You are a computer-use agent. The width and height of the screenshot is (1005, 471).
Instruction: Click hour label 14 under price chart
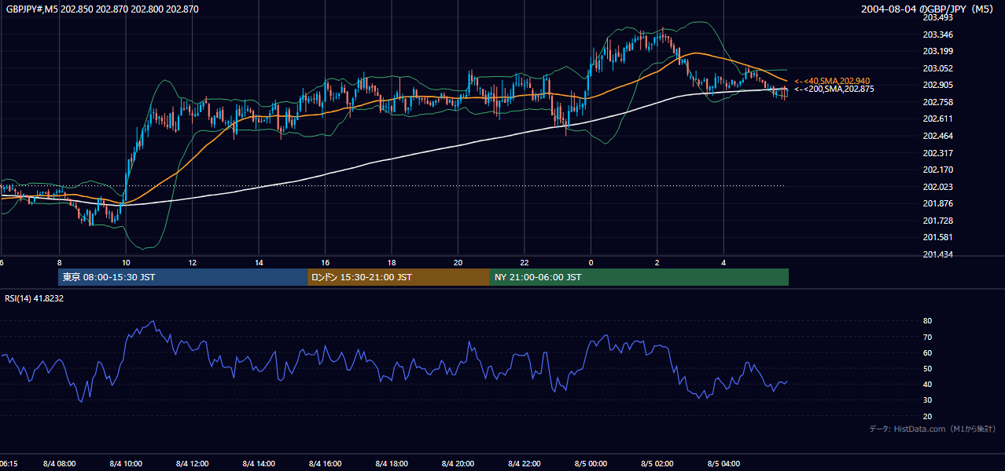259,263
